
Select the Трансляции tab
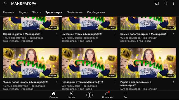(x=54, y=12)
